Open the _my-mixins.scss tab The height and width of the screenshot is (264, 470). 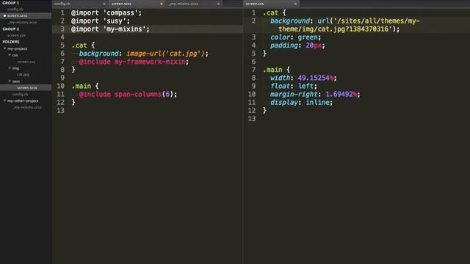[183, 4]
